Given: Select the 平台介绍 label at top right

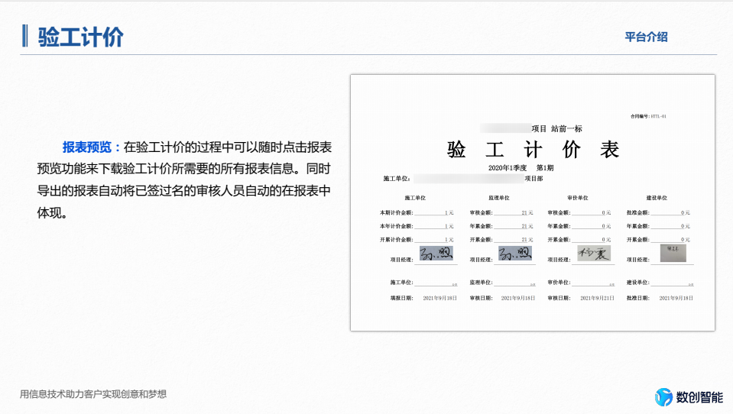Looking at the screenshot, I should [646, 37].
